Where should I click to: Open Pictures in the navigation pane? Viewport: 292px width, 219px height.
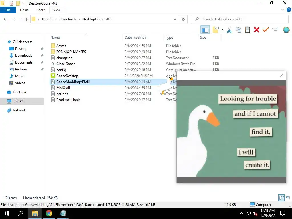(21, 69)
